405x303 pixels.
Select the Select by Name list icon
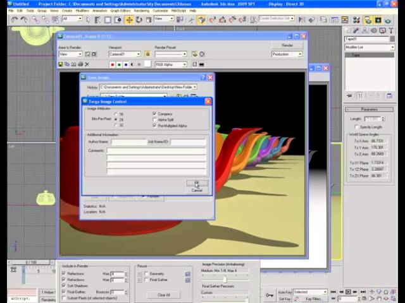[97, 20]
